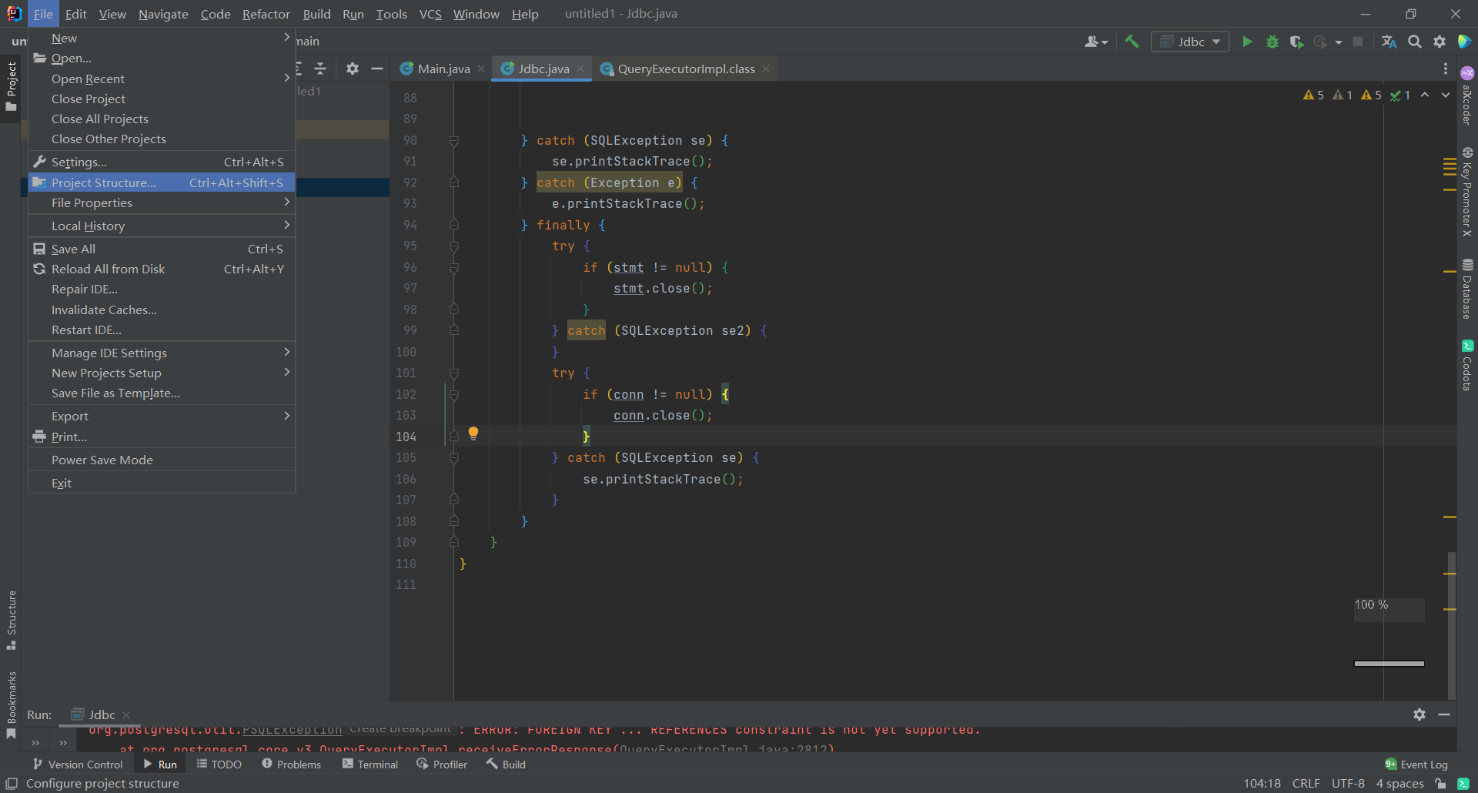Open Run panel settings gear icon
The width and height of the screenshot is (1478, 793).
1419,714
